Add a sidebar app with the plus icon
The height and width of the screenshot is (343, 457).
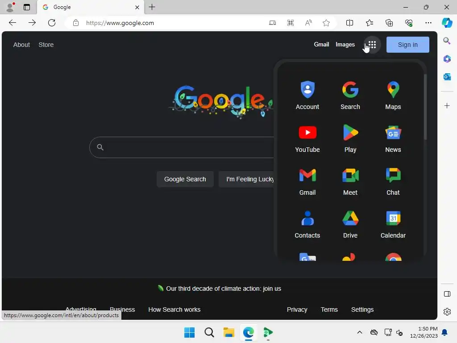(447, 105)
